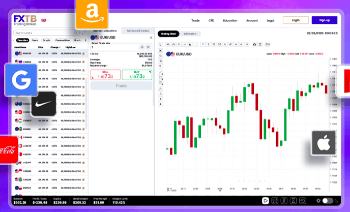Open the CFD menu

211,20
